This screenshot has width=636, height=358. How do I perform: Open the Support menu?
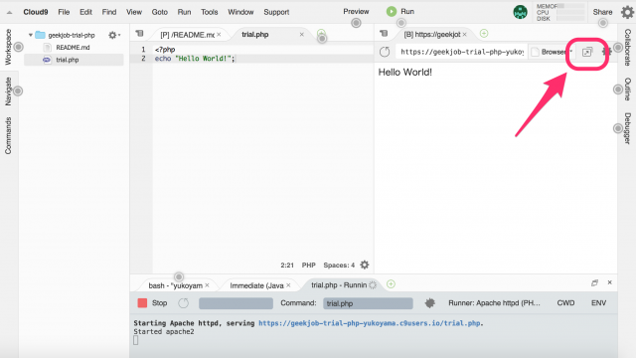[276, 12]
